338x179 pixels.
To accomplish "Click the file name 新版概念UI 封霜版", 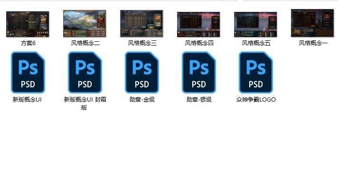I will [85, 104].
